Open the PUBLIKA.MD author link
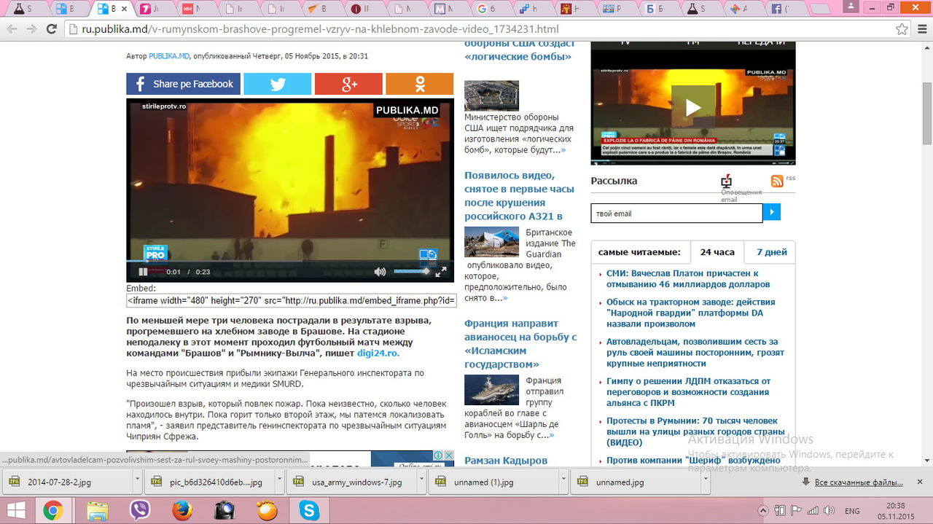This screenshot has width=933, height=524. click(170, 56)
